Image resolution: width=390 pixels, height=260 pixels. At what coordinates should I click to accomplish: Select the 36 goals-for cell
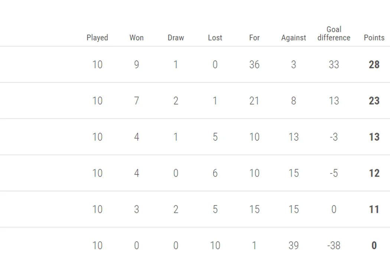pyautogui.click(x=254, y=65)
